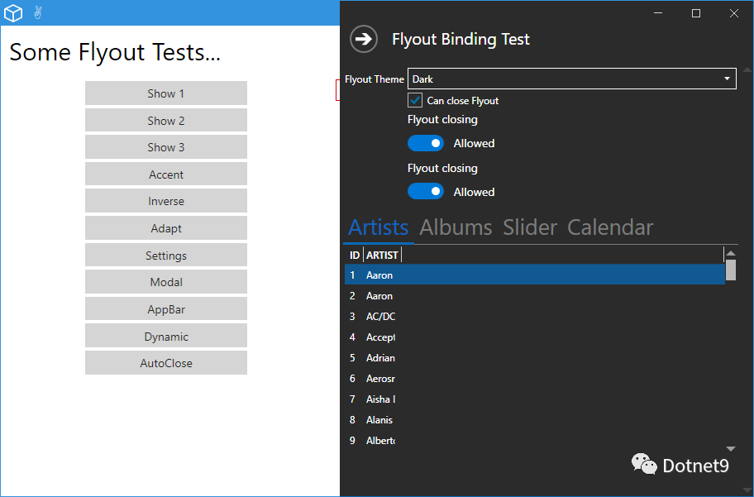Screen dimensions: 754x497
Task: Click the AutoClose button
Action: 166,363
